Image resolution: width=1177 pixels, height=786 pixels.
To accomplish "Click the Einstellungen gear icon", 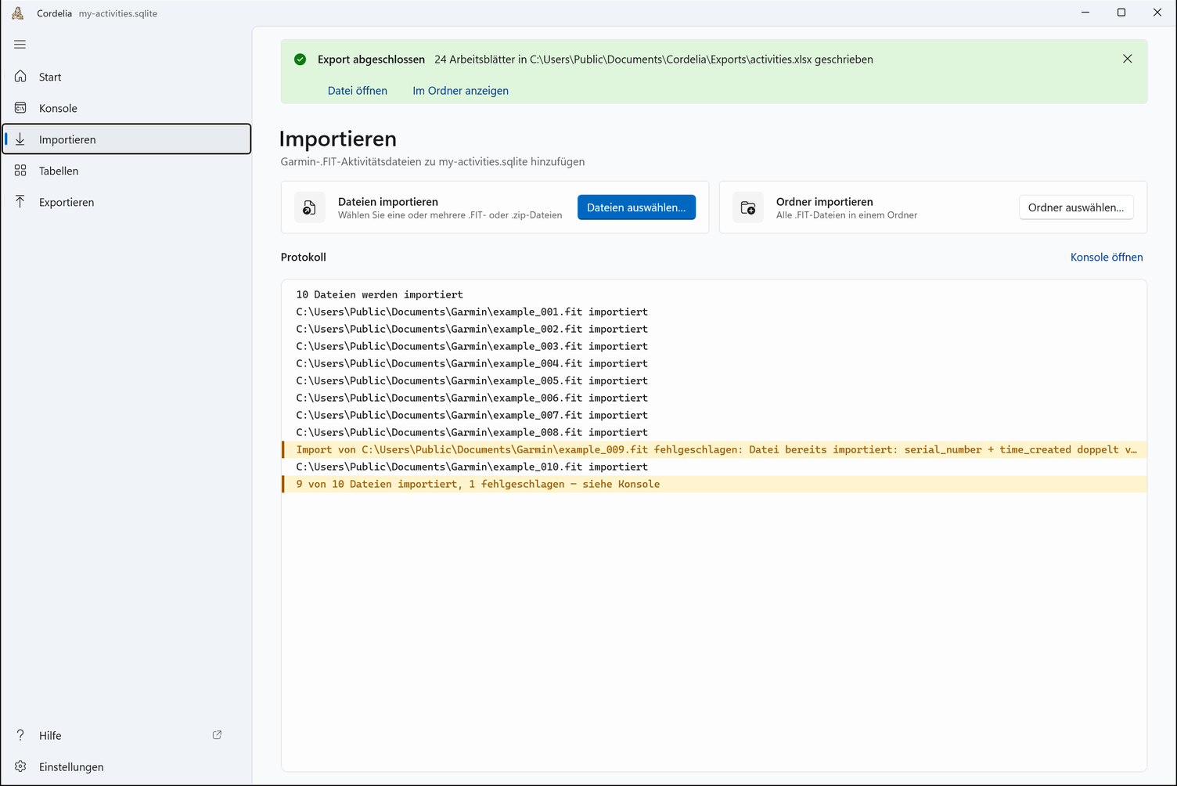I will [x=20, y=766].
